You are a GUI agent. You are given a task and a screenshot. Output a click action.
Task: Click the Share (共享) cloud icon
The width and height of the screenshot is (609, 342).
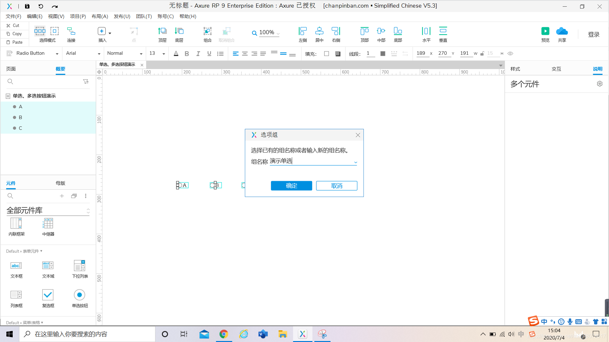[562, 31]
